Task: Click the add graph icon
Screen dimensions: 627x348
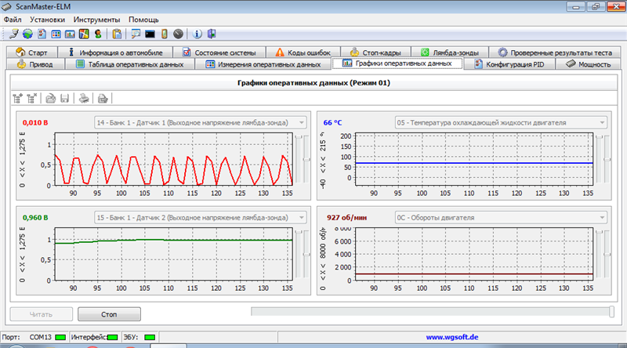Action: pos(18,98)
